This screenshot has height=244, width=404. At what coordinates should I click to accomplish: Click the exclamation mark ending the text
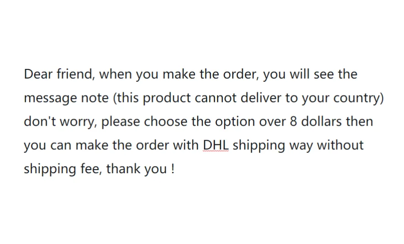point(172,169)
